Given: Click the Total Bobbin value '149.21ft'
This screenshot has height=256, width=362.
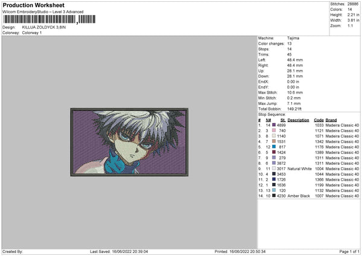Looking at the screenshot, I should coord(294,109).
